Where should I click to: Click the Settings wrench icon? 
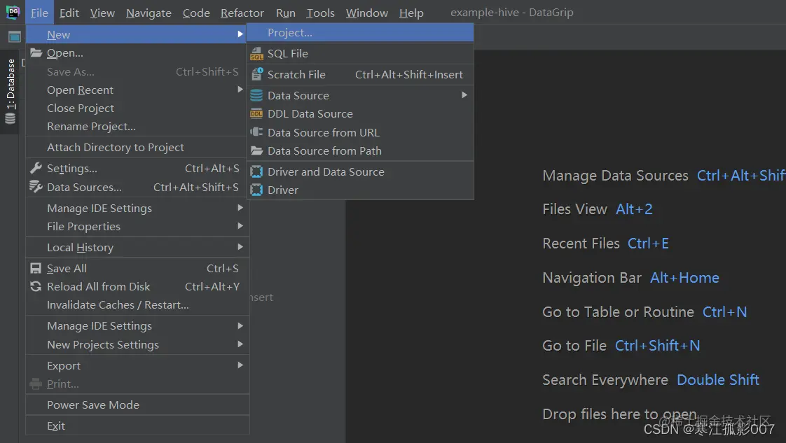[x=36, y=168]
